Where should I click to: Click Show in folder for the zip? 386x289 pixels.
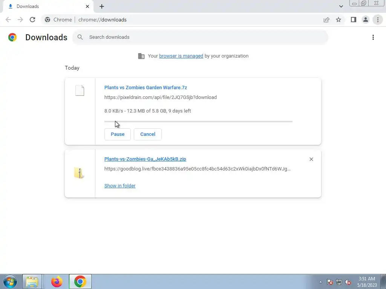(x=120, y=186)
